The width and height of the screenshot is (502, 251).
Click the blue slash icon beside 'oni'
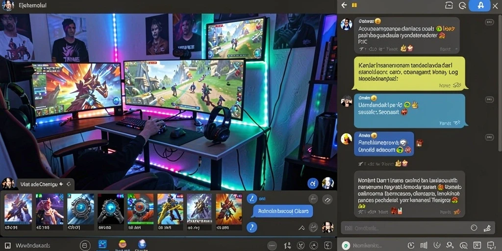point(252,199)
